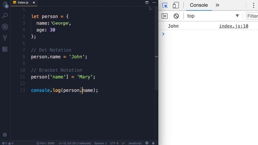Click the let keyword on line 2

(x=35, y=17)
